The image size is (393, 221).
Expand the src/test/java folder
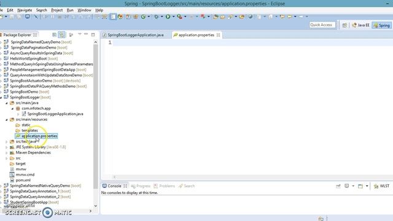pyautogui.click(x=7, y=142)
